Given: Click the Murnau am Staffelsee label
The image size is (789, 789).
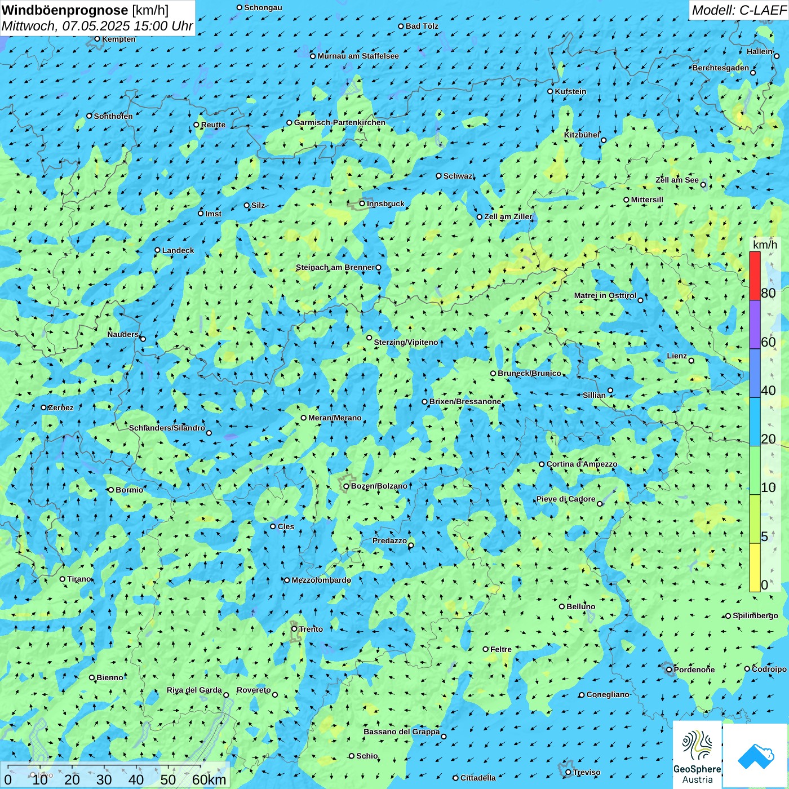Looking at the screenshot, I should [x=358, y=56].
